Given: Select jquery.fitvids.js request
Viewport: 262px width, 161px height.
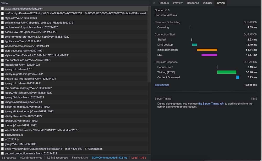Looking at the screenshot, I should coord(74,97).
